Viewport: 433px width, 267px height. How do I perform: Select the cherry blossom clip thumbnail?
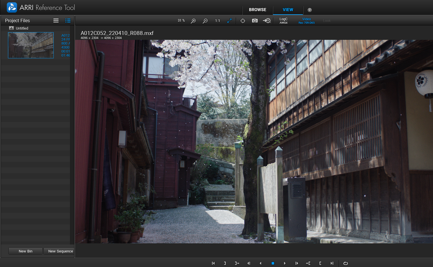click(x=31, y=45)
